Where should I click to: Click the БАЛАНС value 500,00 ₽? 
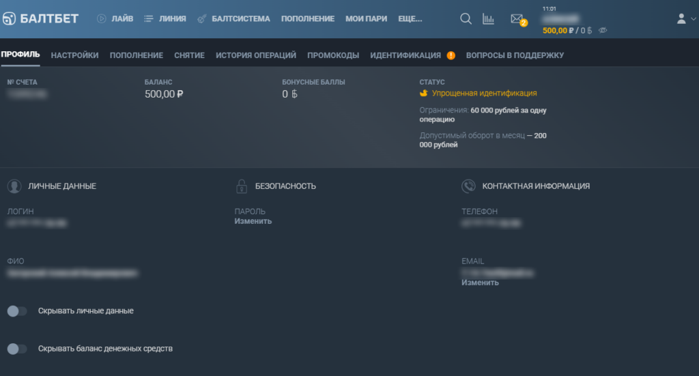[164, 94]
